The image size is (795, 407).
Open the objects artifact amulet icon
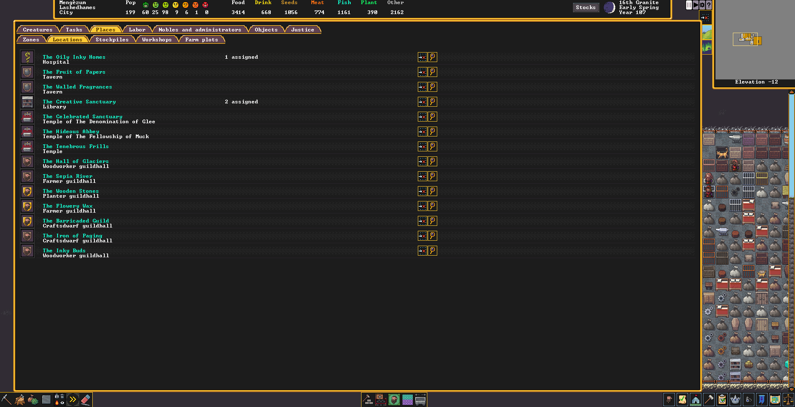[x=749, y=400]
